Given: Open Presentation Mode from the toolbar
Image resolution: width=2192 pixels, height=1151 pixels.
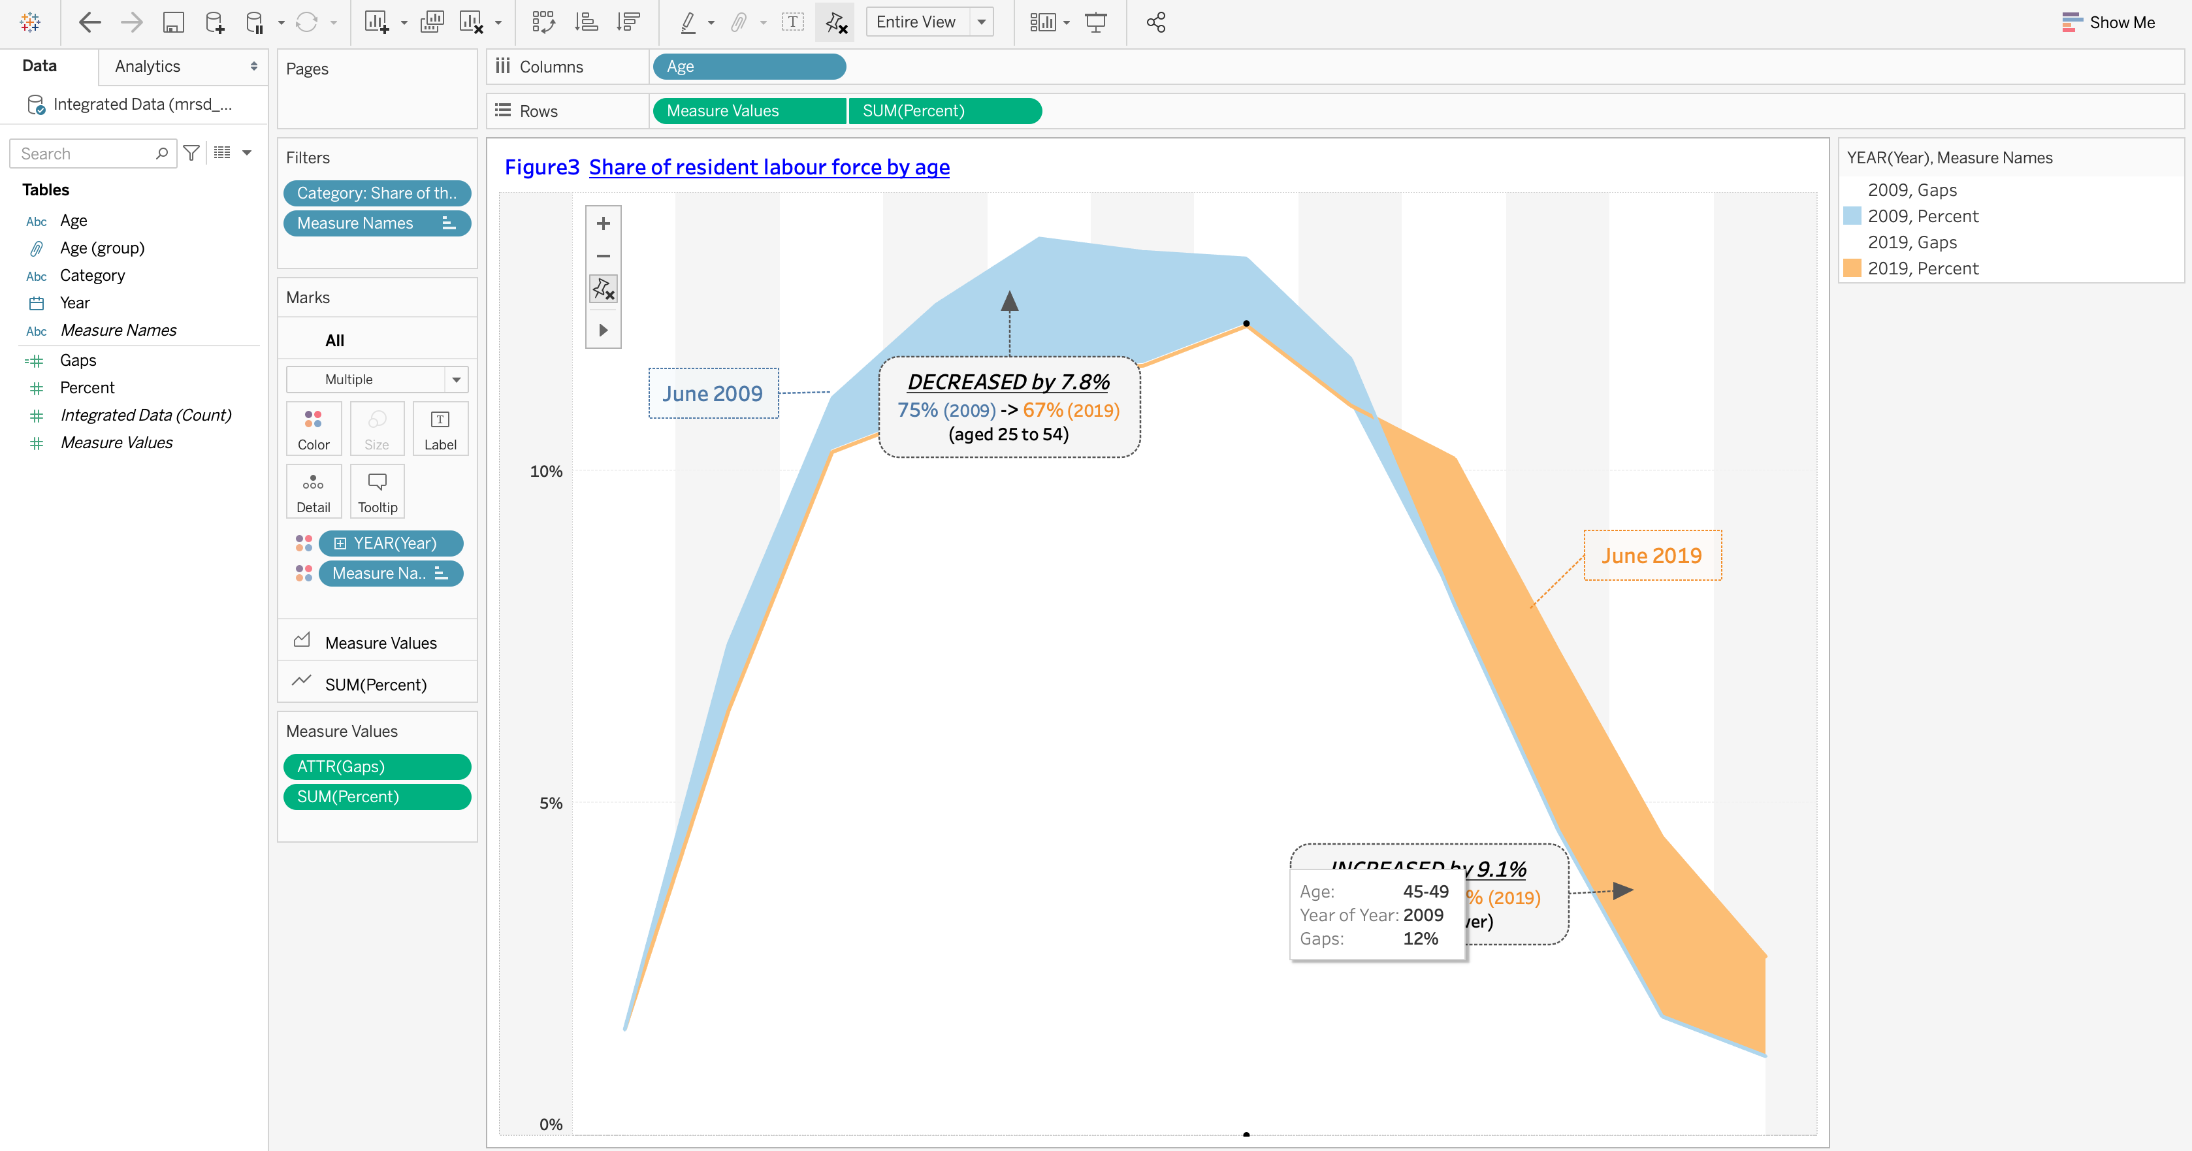Looking at the screenshot, I should click(x=1096, y=22).
